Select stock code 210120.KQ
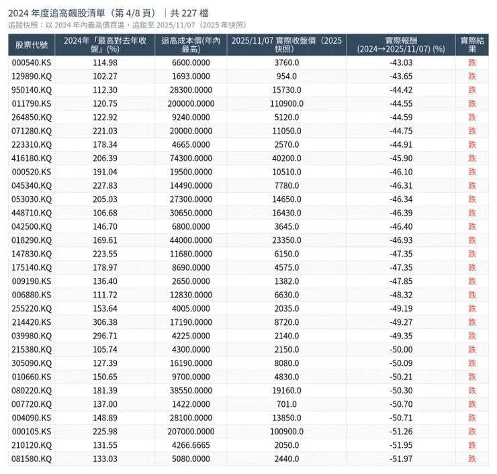 pos(32,445)
